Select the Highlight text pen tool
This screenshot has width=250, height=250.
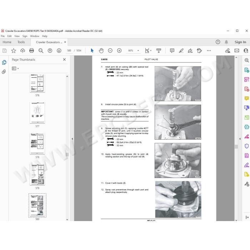click(x=181, y=51)
